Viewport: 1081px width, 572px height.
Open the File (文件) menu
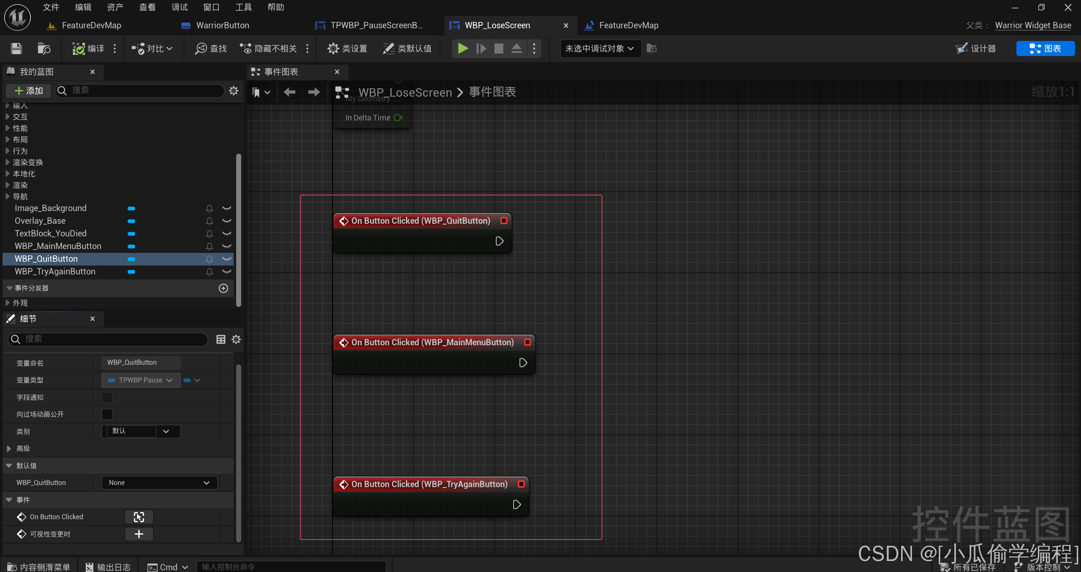[51, 7]
